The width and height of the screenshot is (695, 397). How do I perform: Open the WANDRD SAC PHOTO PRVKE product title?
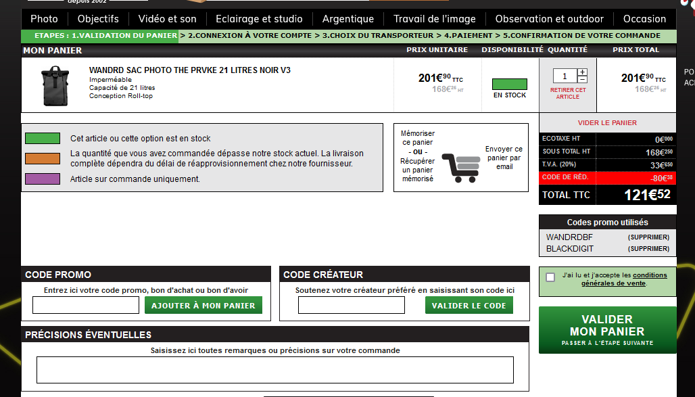(x=190, y=70)
